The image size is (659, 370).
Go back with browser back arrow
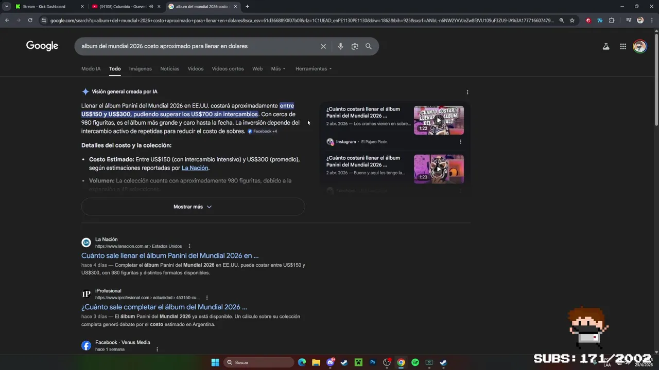(x=7, y=20)
